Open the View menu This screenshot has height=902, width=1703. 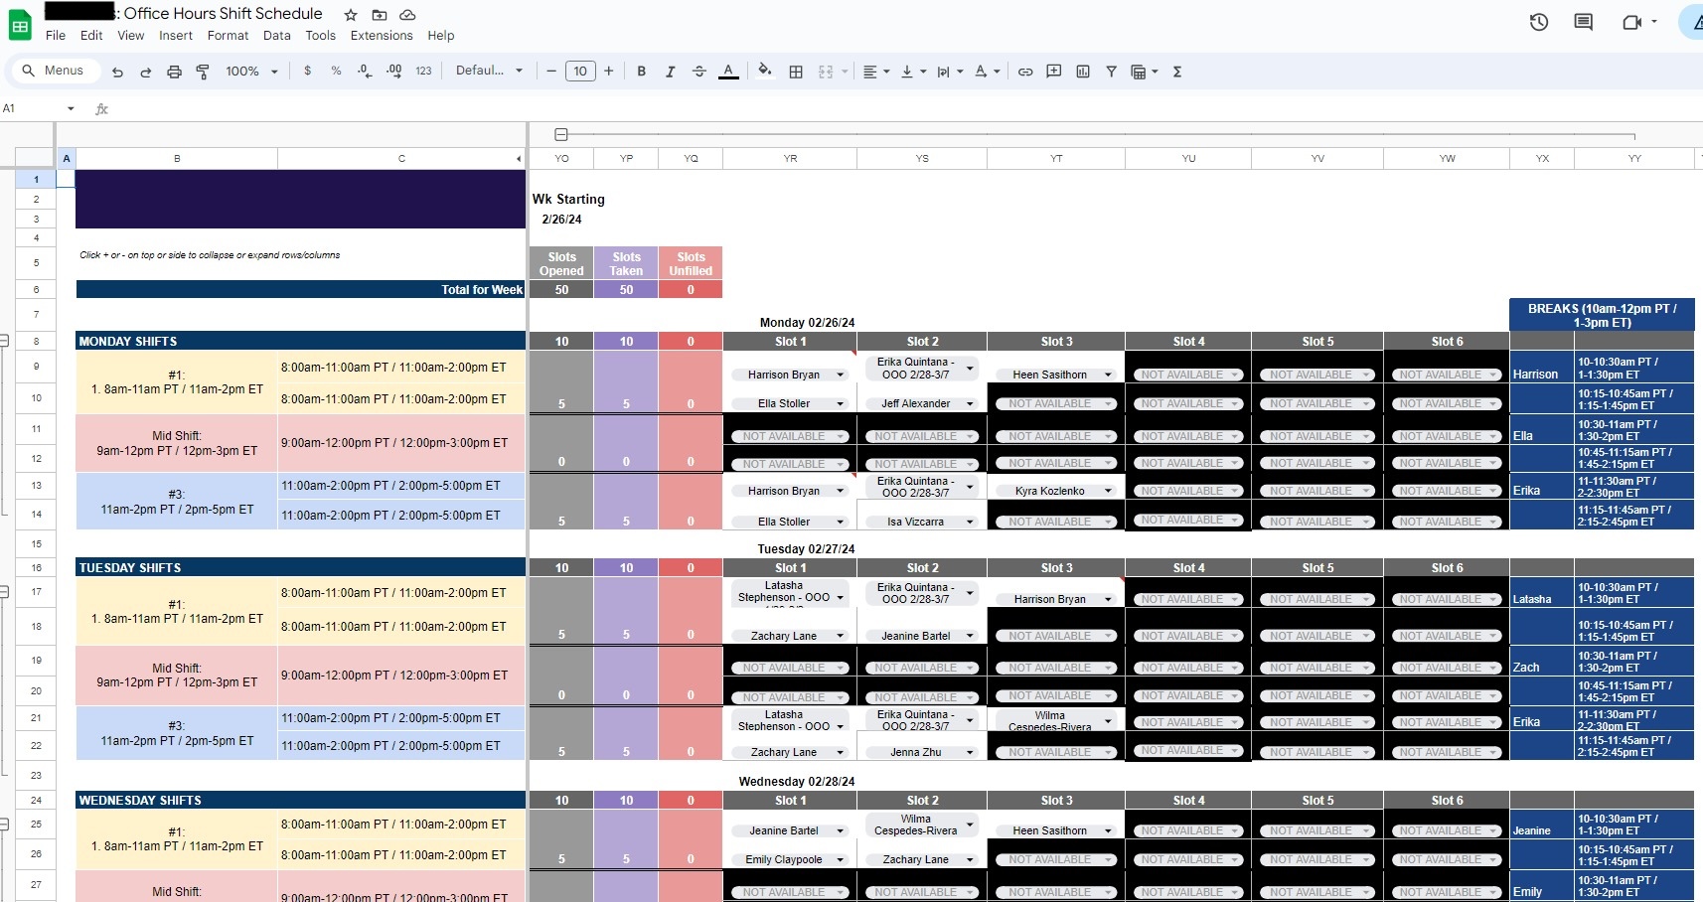click(x=131, y=36)
